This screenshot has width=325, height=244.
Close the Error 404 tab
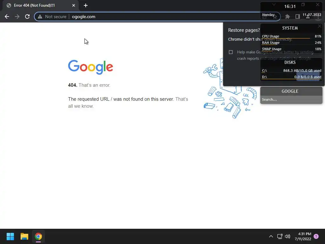pyautogui.click(x=74, y=5)
